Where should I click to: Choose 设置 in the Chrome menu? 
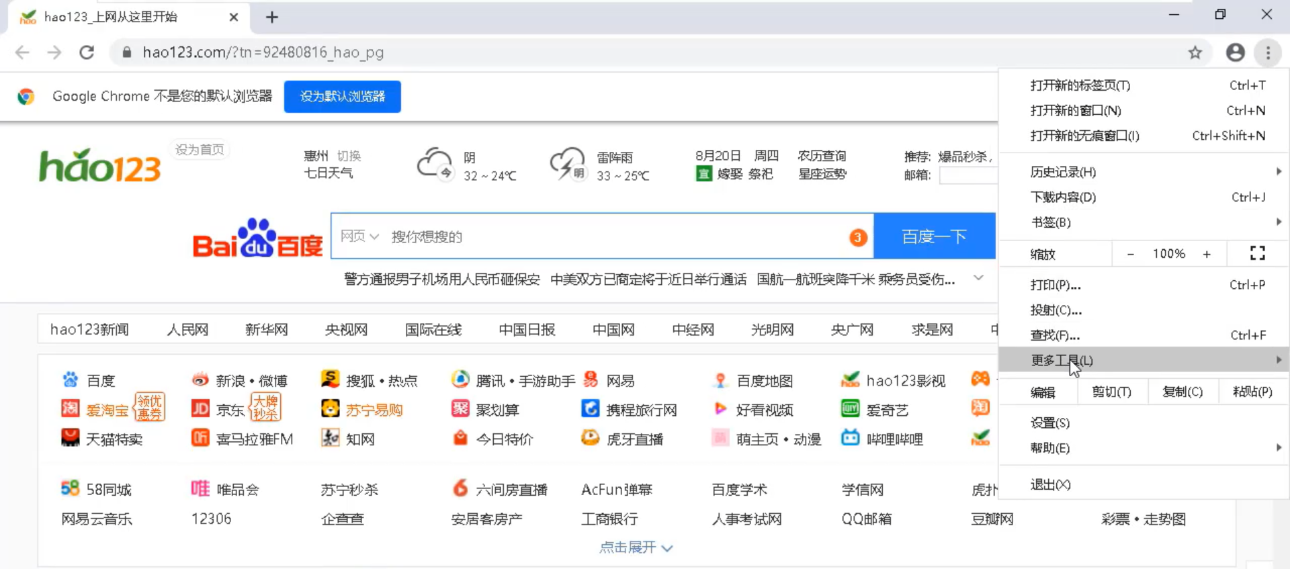coord(1050,423)
